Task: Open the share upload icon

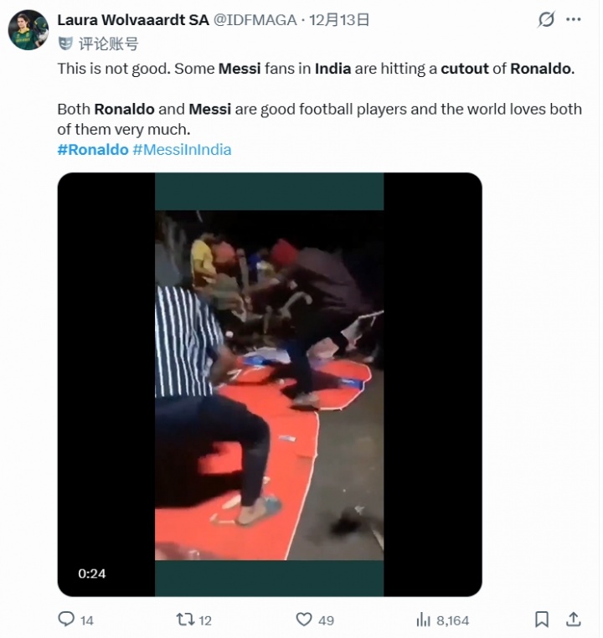Action: (574, 619)
